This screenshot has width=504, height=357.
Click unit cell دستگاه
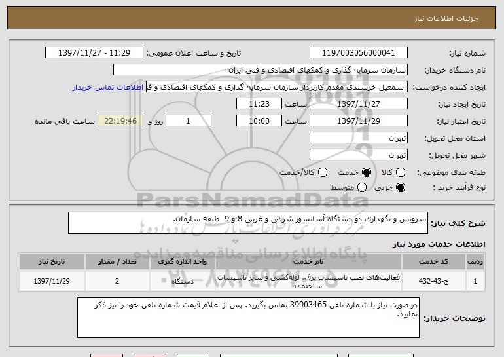pos(182,281)
